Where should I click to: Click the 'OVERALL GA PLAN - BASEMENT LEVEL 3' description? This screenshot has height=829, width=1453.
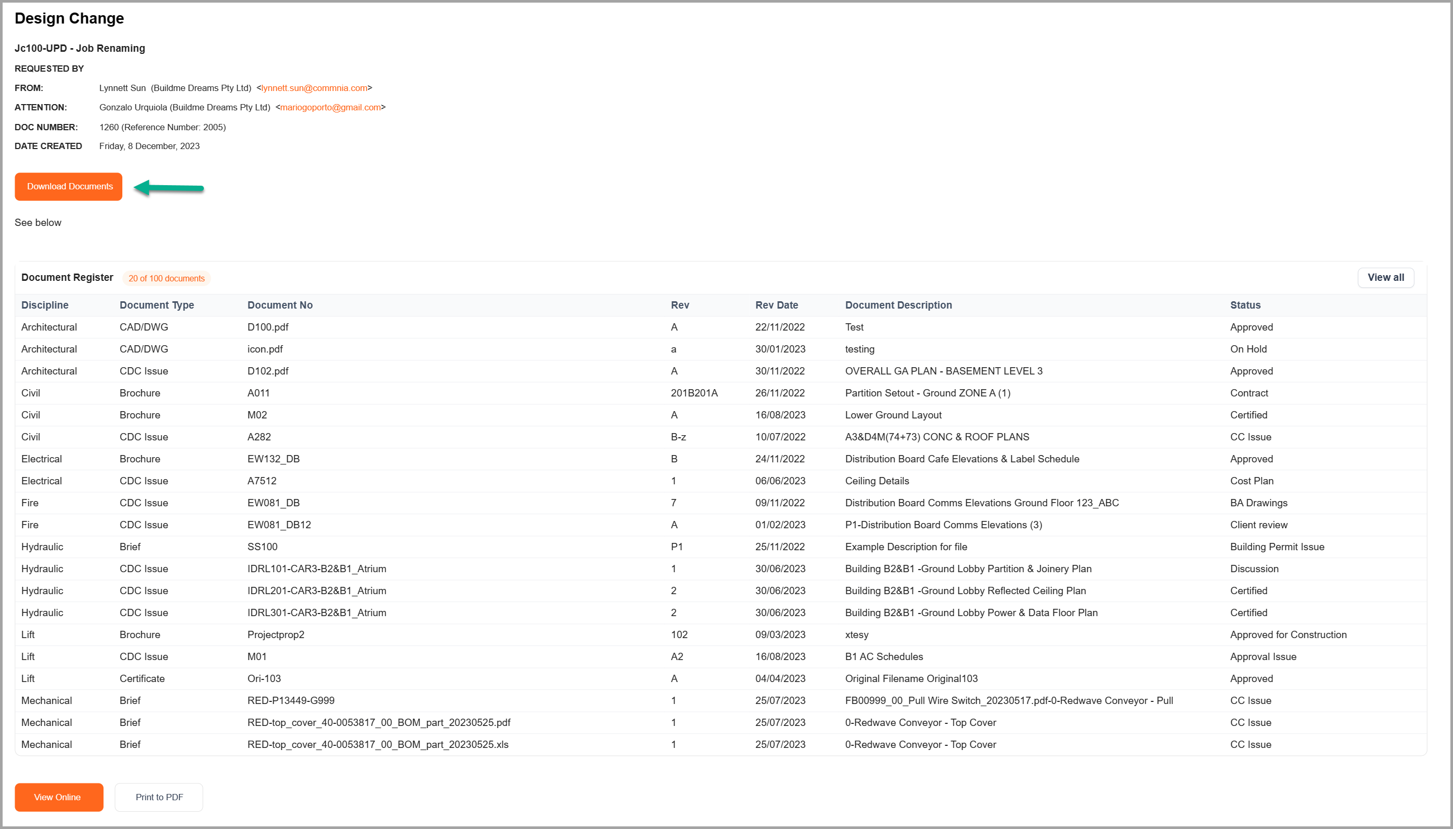(944, 371)
